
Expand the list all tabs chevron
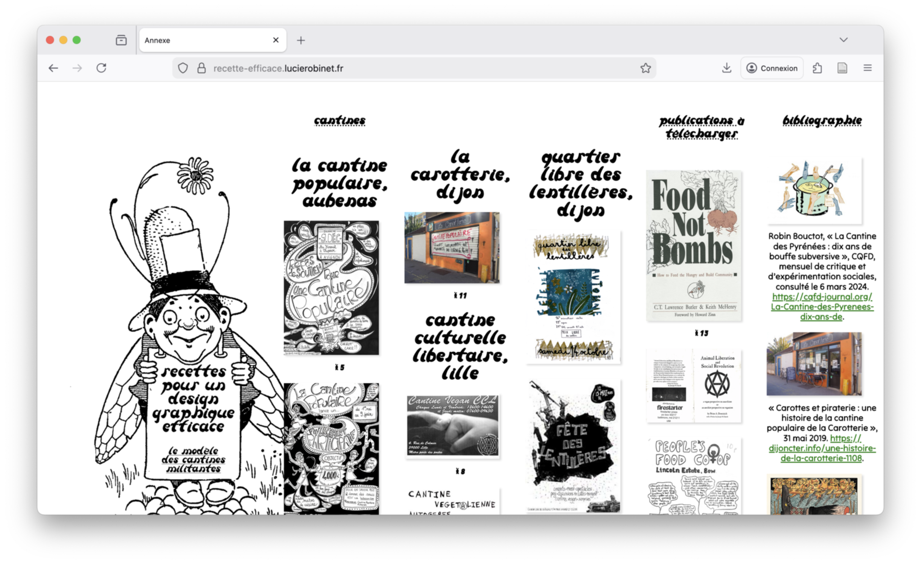pyautogui.click(x=843, y=40)
